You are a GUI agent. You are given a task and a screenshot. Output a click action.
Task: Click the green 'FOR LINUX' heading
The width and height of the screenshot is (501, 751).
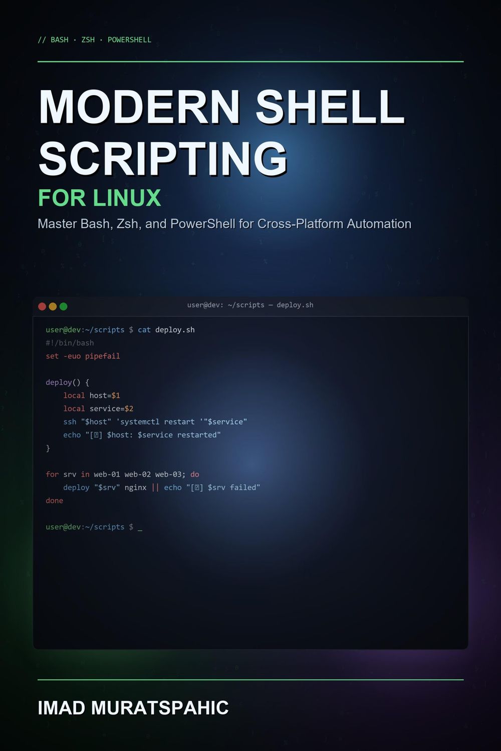(99, 198)
